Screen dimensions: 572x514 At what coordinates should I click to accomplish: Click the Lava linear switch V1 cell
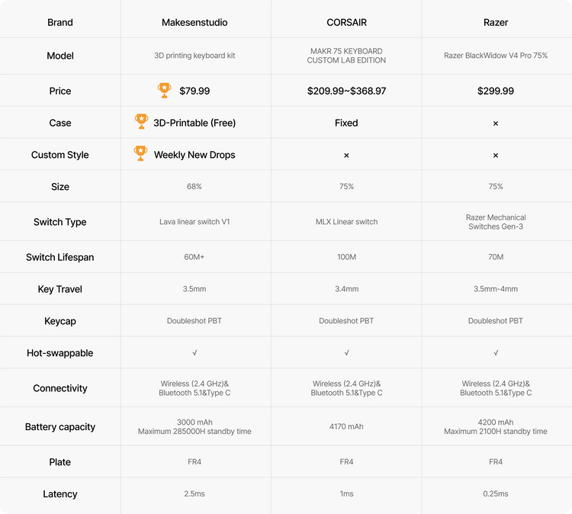click(194, 222)
